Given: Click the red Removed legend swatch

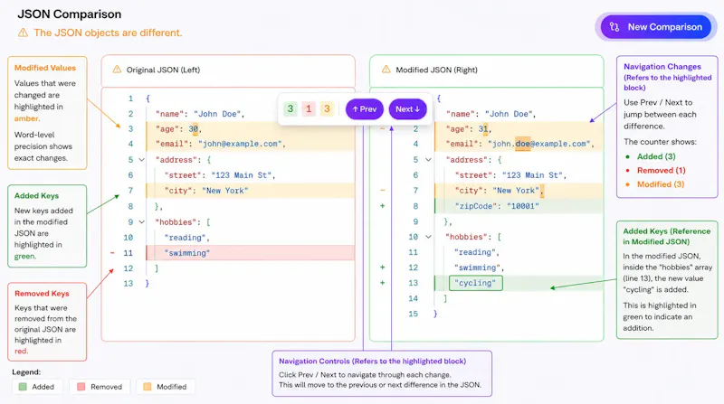Looking at the screenshot, I should [x=81, y=387].
